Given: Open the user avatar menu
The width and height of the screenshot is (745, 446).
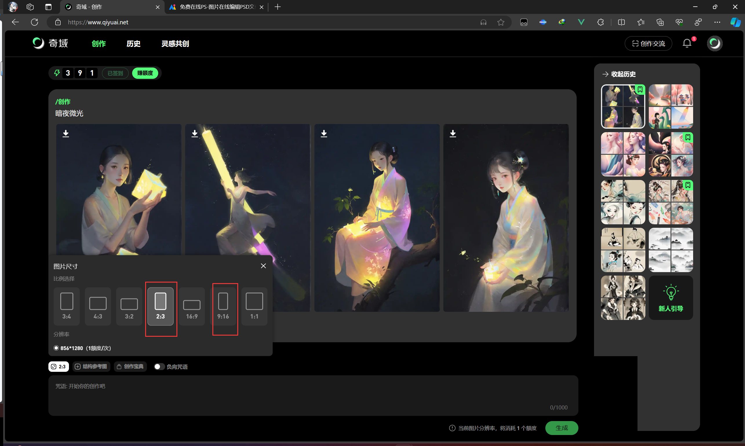Looking at the screenshot, I should (715, 43).
